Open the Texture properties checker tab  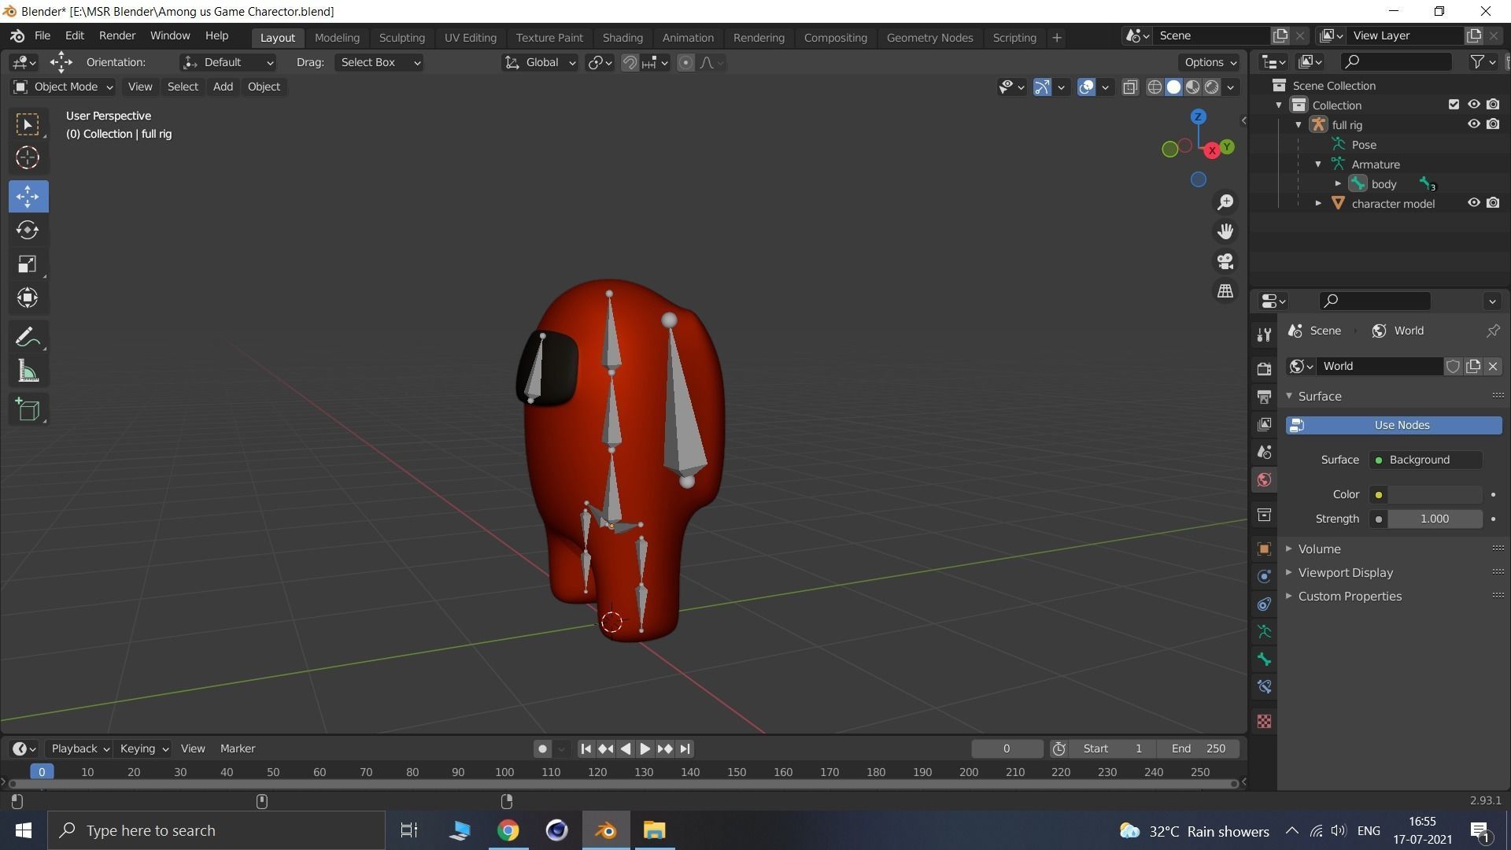pyautogui.click(x=1264, y=721)
